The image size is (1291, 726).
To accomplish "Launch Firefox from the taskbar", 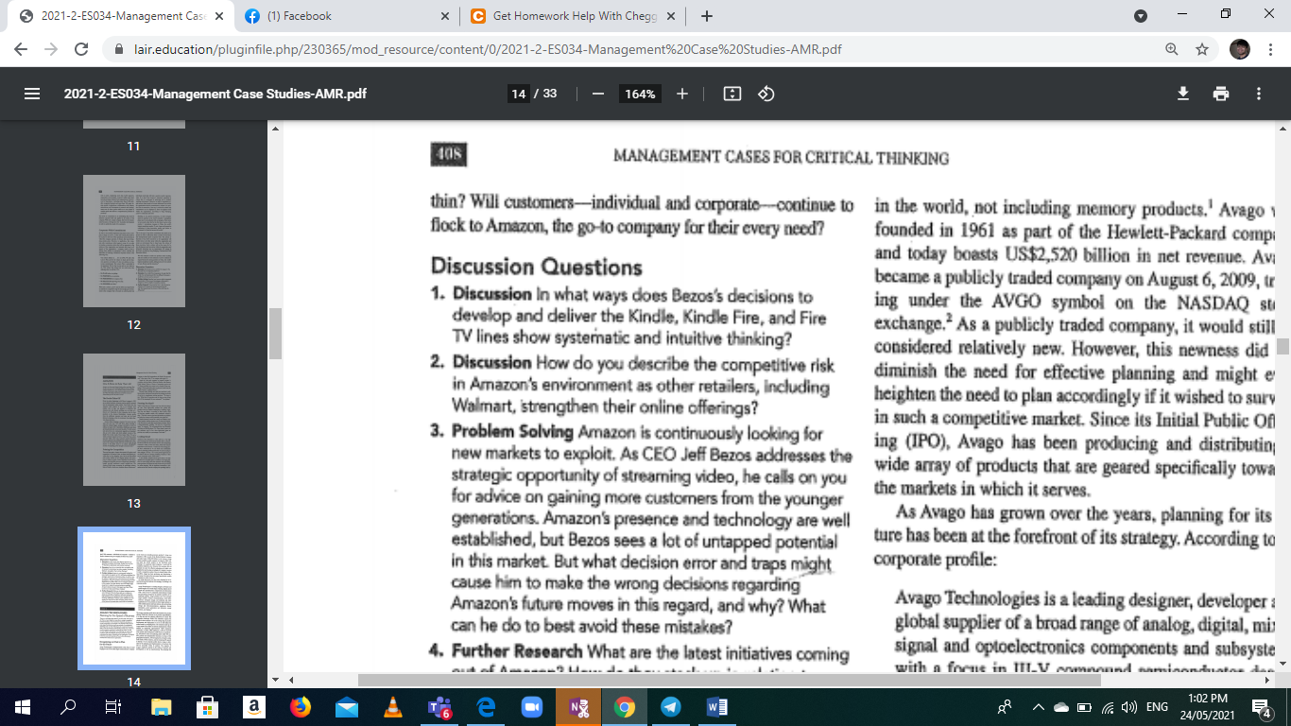I will tap(301, 707).
